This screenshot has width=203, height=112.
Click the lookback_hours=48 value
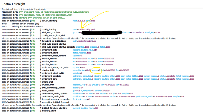pos(81,99)
